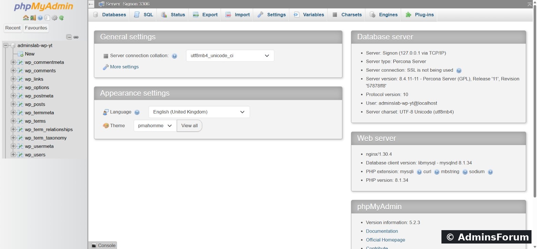Click the Log out door icon

coord(33,18)
